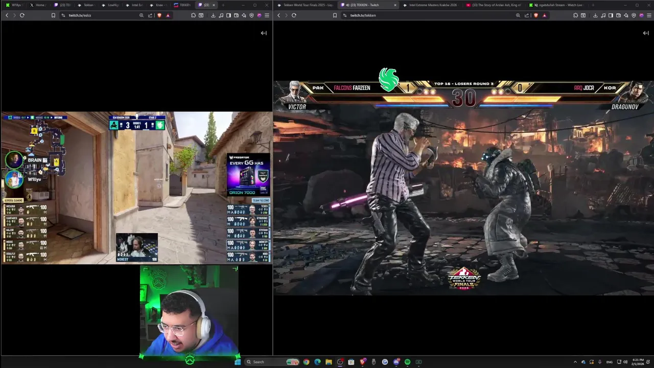The width and height of the screenshot is (654, 368).
Task: Open Brave Wallet in the eslcs window
Action: tap(236, 15)
